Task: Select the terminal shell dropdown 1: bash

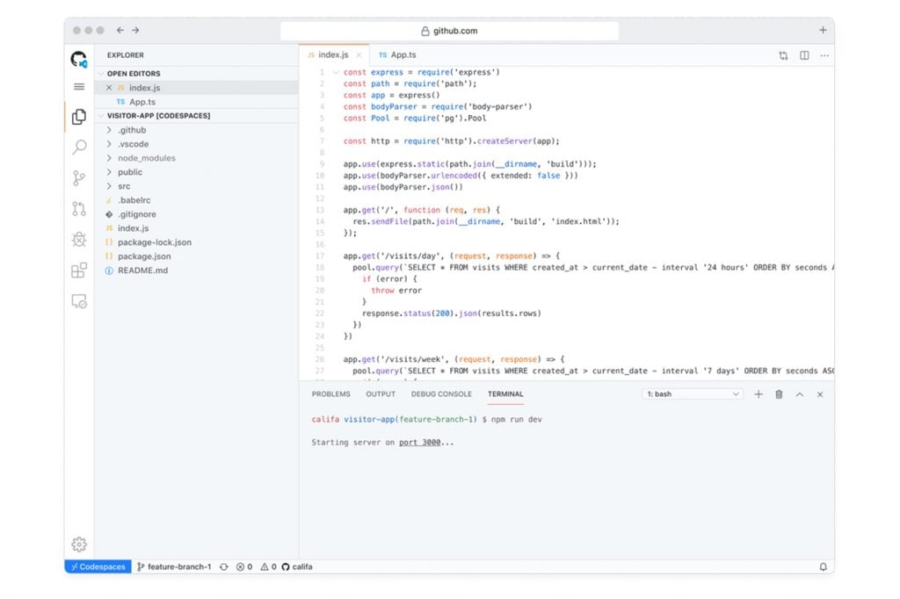Action: [693, 394]
